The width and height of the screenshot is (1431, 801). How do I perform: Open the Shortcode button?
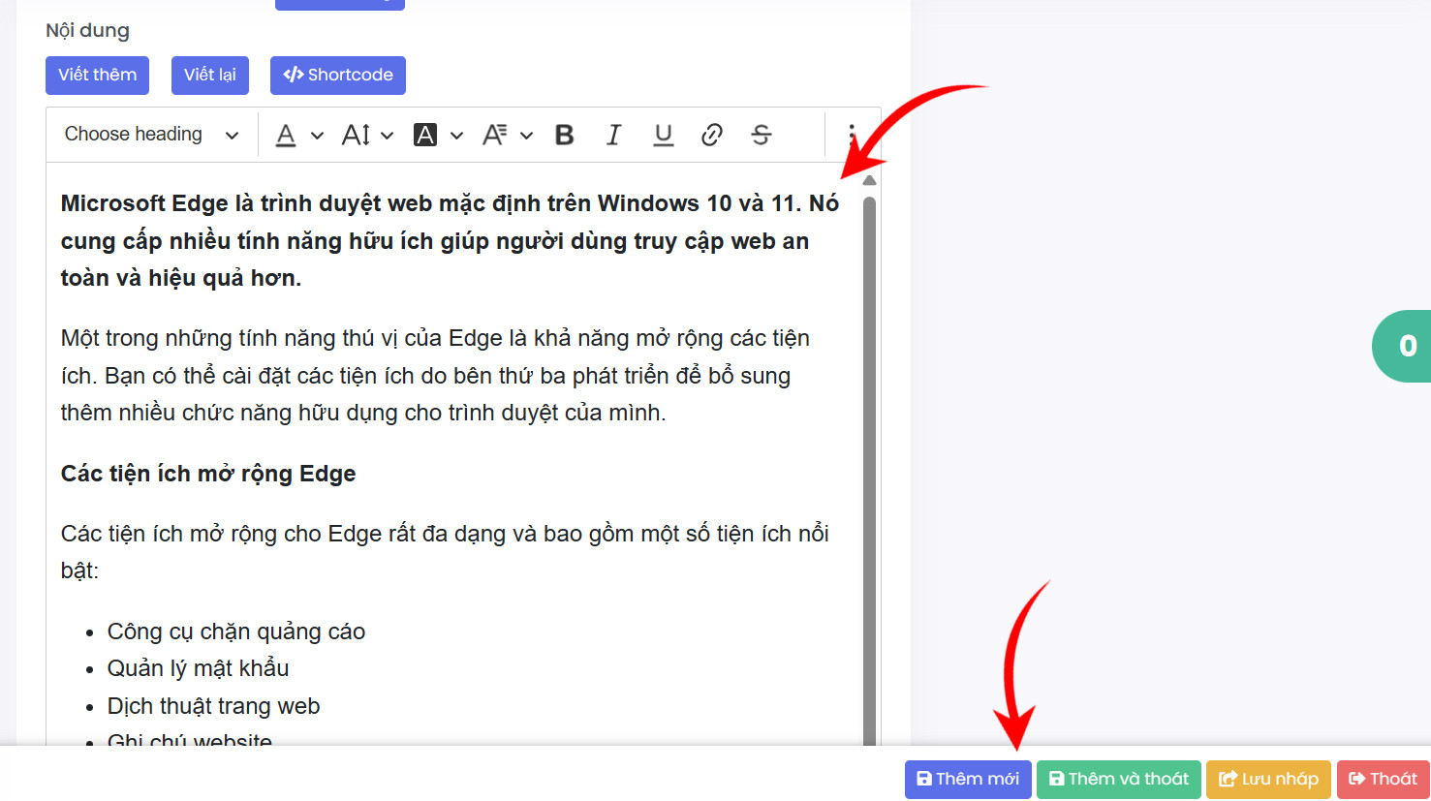338,76
